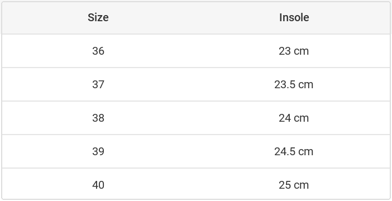
Task: Click the 24.5 cm insole value
Action: point(294,151)
